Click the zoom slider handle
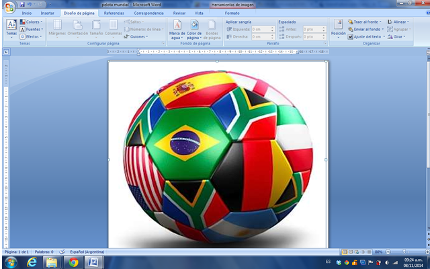The image size is (430, 269). tap(404, 252)
